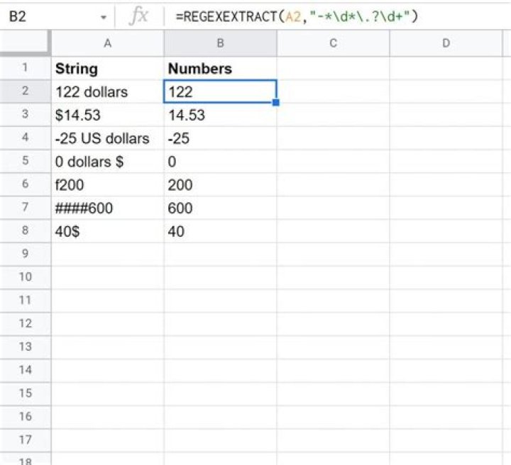
Task: Select row 9 header
Action: (x=25, y=254)
